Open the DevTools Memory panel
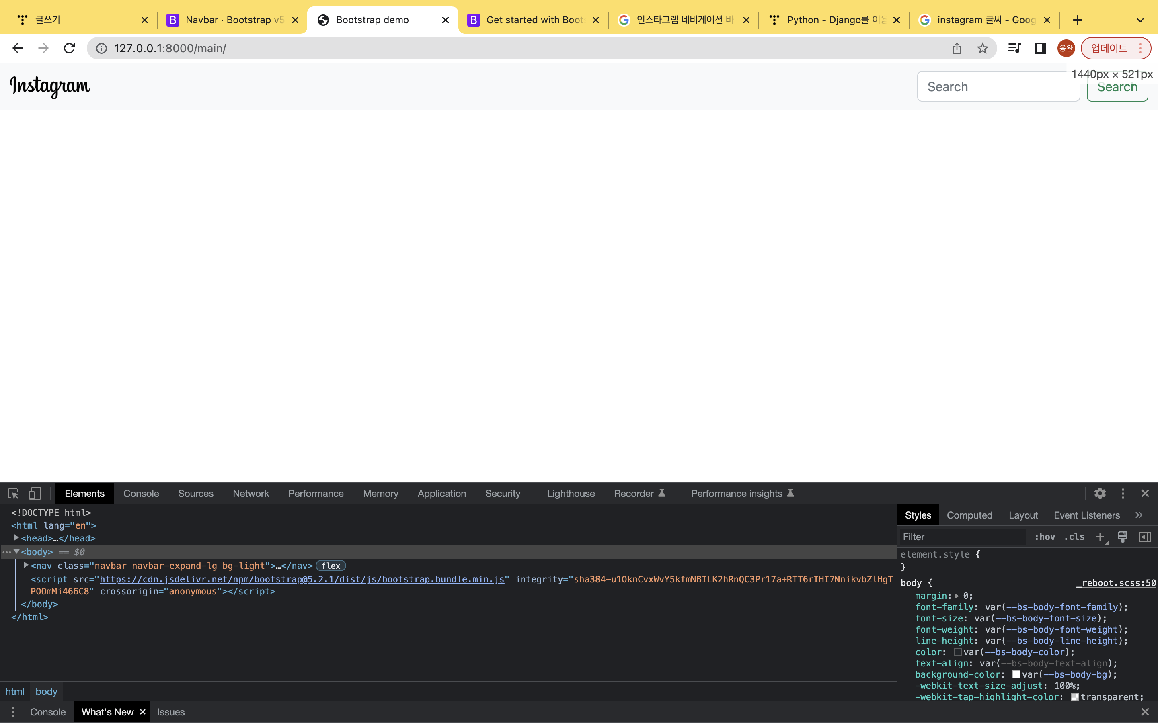1158x723 pixels. click(x=380, y=494)
